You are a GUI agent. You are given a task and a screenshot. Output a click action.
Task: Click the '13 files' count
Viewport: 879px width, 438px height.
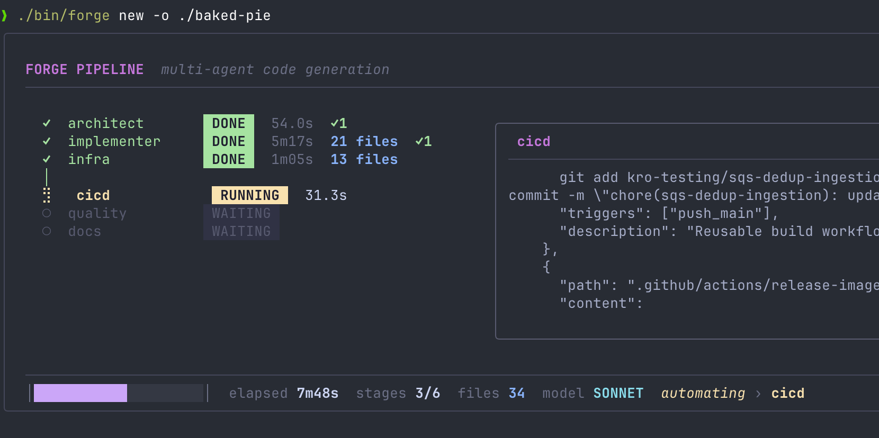[364, 159]
